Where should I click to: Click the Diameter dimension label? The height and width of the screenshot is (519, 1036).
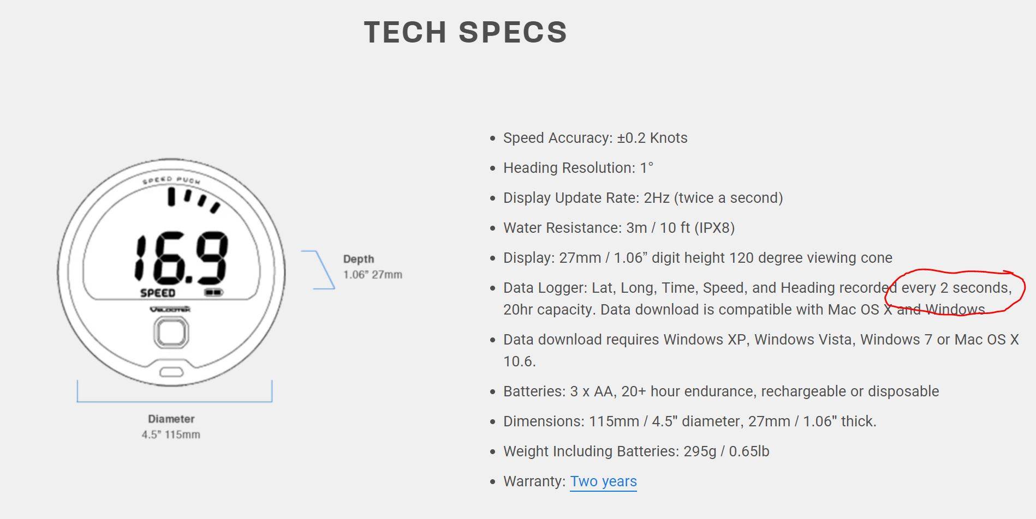pos(171,419)
